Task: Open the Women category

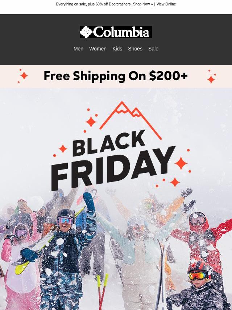Action: 98,49
